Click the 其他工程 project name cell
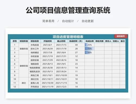Viewport: 136px width, 104px height. [x=35, y=75]
